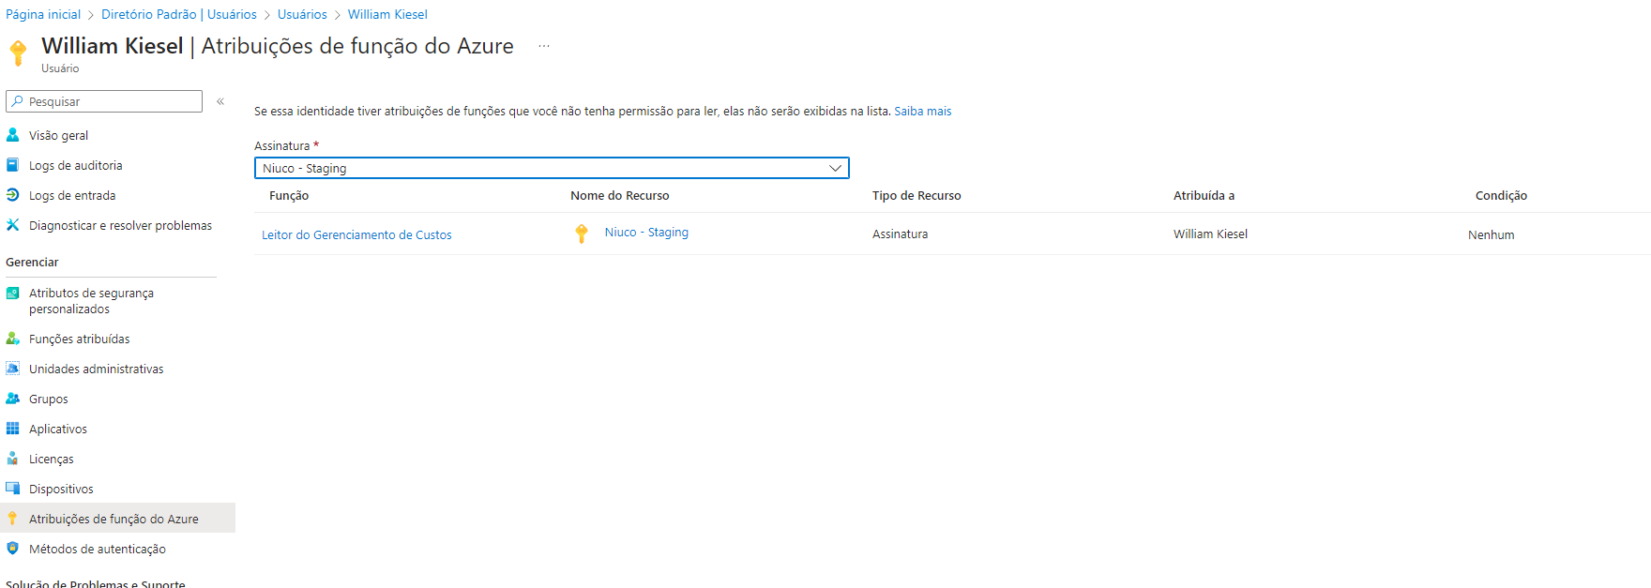Click the Logs de auditoria icon
The image size is (1651, 588).
point(12,165)
